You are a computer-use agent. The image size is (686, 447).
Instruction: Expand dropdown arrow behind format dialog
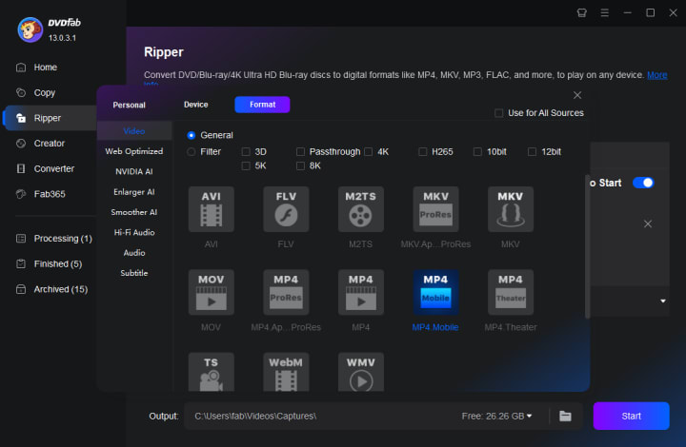point(663,301)
